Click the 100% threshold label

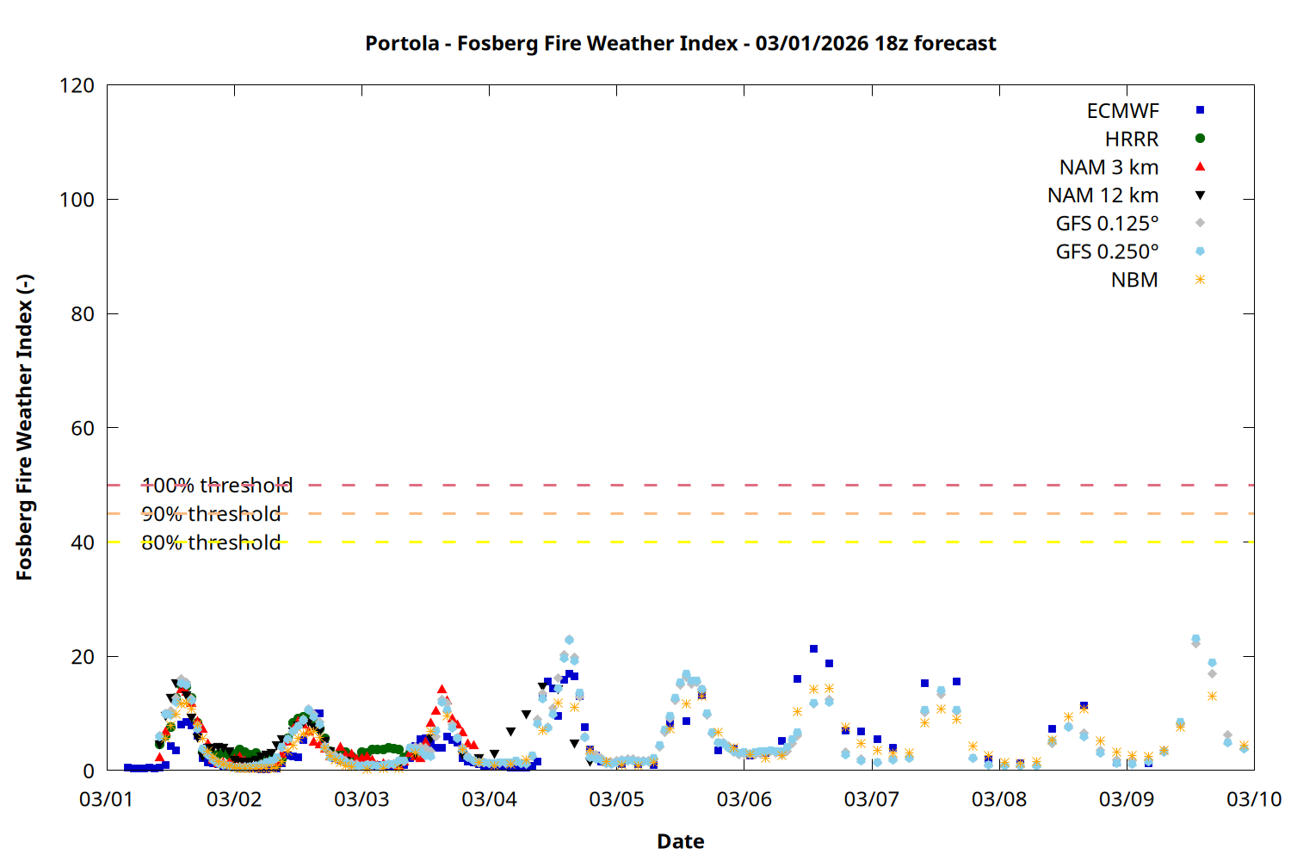217,486
